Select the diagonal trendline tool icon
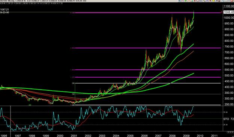Image resolution: width=234 pixels, height=137 pixels. pyautogui.click(x=204, y=1)
